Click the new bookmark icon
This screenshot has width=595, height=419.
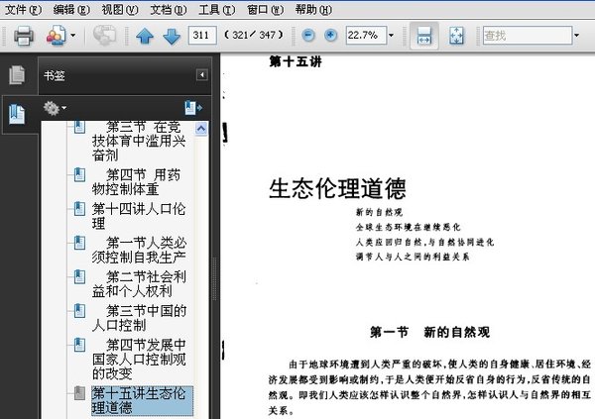click(x=193, y=108)
